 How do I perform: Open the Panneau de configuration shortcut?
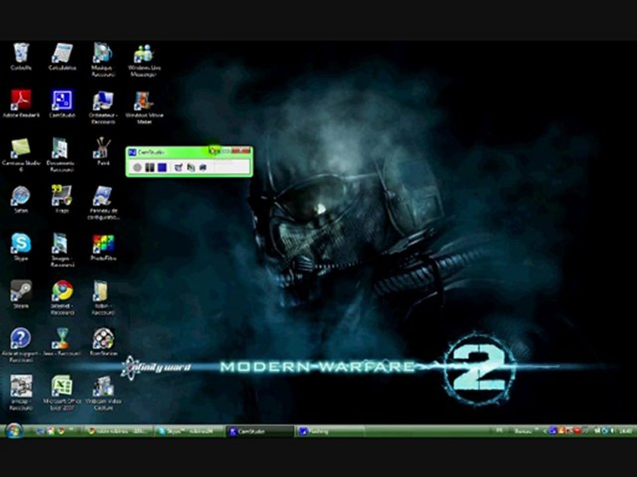[x=103, y=203]
